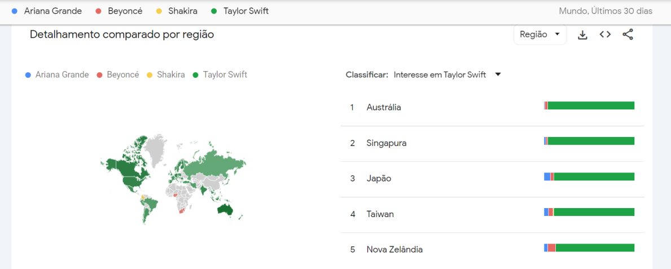Viewport: 671px width, 269px height.
Task: Expand the Classificar sort dropdown arrow
Action: click(x=498, y=74)
